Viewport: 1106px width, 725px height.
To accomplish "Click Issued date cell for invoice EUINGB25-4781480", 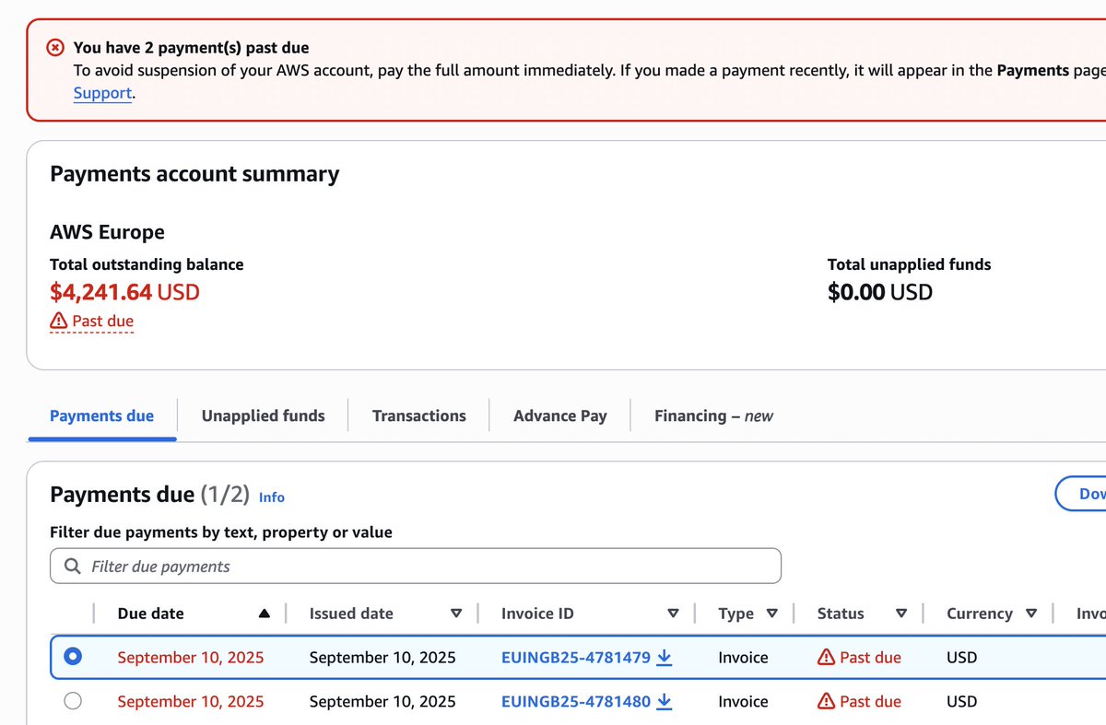I will 382,702.
